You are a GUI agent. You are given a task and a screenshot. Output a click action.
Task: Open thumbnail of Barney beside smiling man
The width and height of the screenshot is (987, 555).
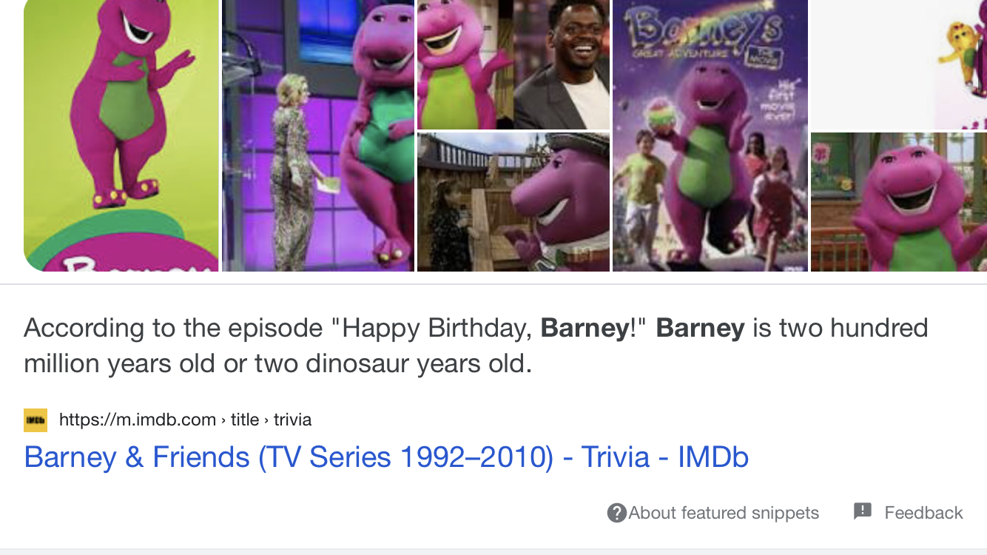513,64
